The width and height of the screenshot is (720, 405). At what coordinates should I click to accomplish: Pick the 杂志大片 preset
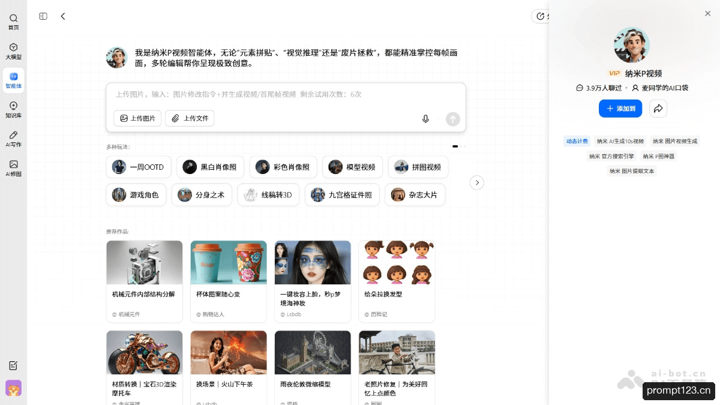[415, 194]
